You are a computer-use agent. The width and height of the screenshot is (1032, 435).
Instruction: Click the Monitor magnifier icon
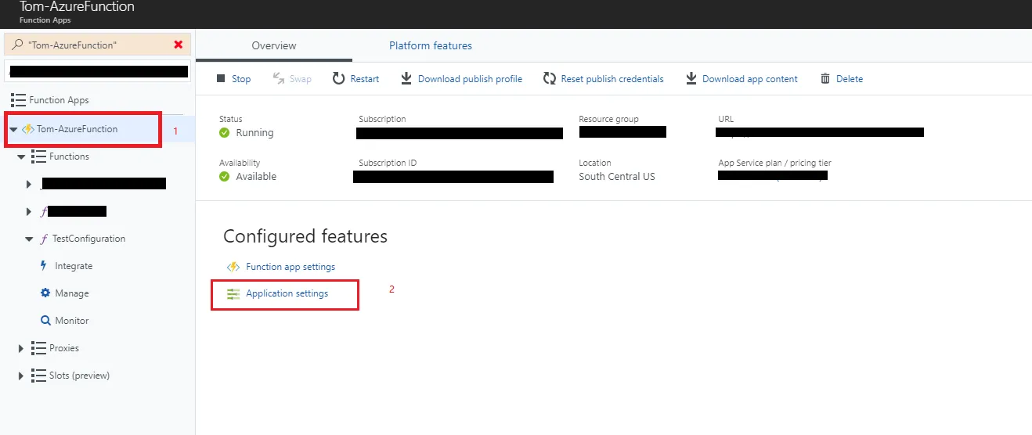45,321
